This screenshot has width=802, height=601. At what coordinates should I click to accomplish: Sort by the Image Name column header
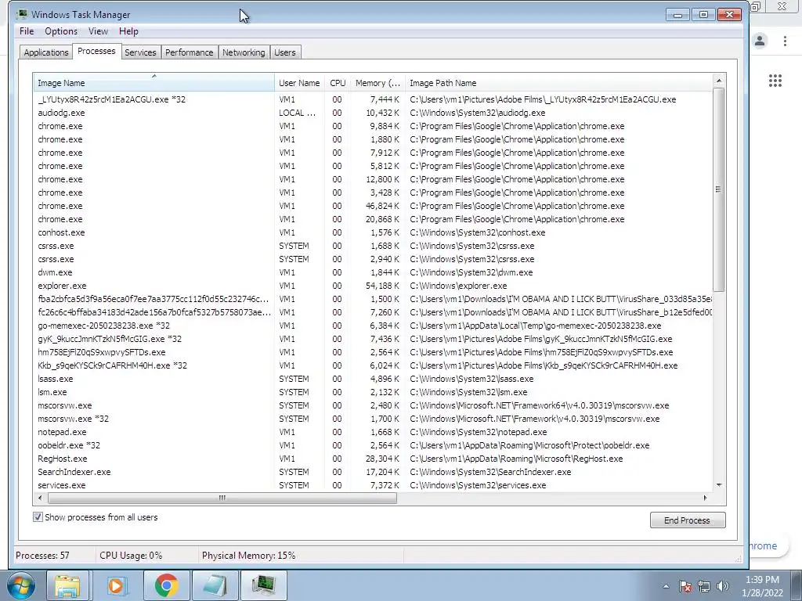click(154, 83)
